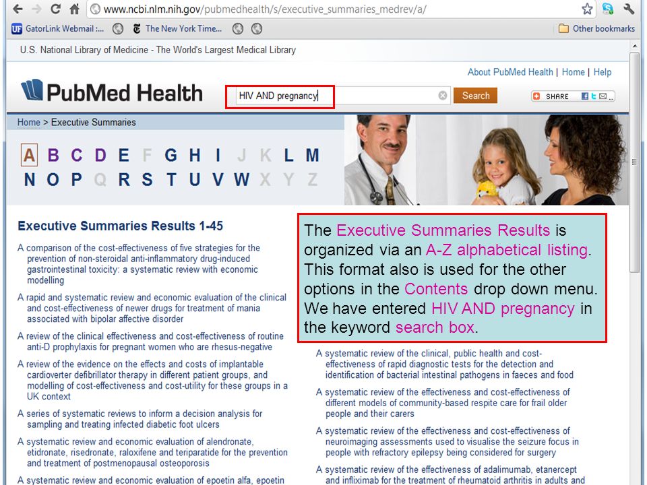This screenshot has height=485, width=647.
Task: Open The New York Times bookmark
Action: click(177, 28)
